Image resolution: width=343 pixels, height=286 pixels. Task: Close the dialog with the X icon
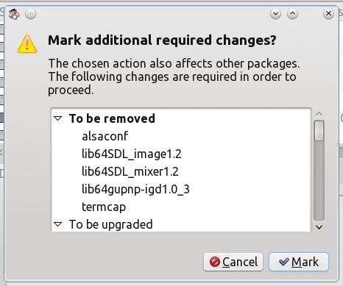coord(328,14)
